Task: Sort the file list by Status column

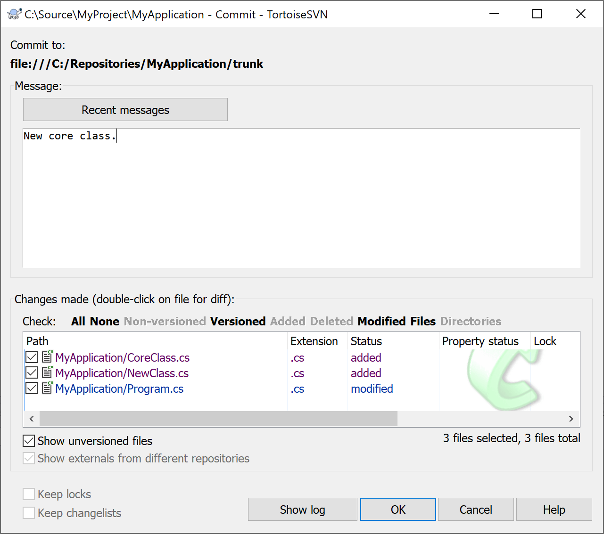Action: tap(366, 341)
